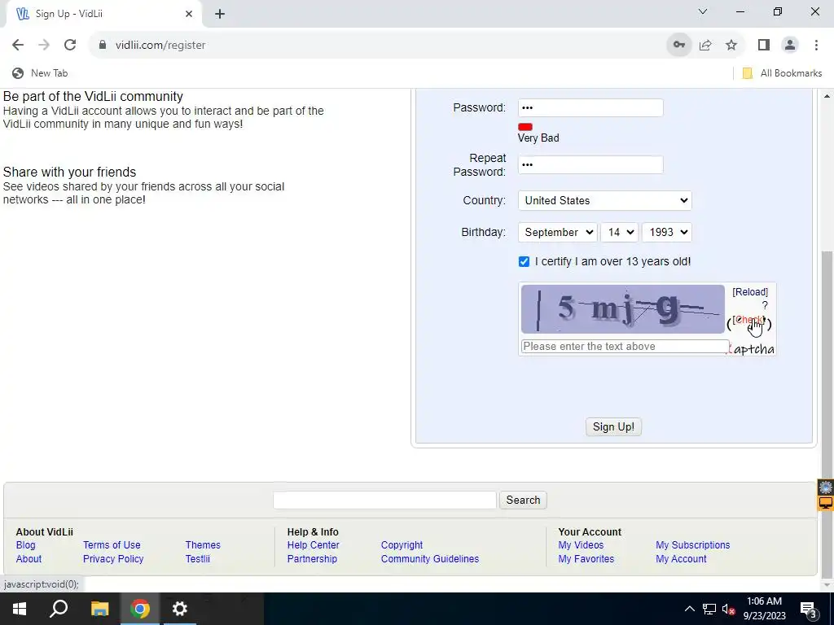Open the Testlii link
Screen dimensions: 834x625
(x=197, y=558)
